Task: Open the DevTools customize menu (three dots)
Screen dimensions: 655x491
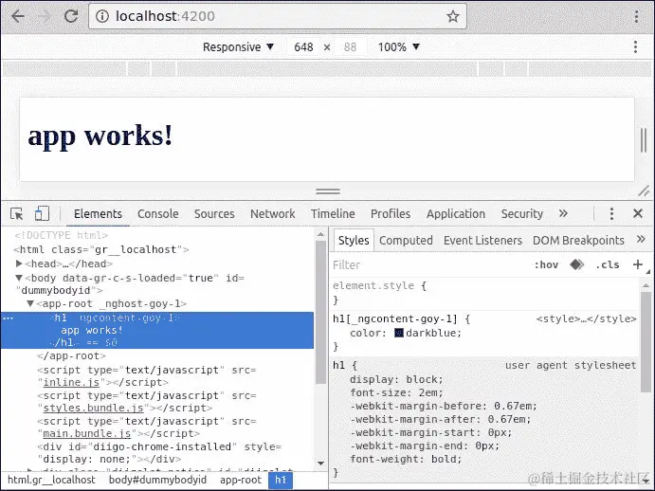Action: [x=611, y=213]
